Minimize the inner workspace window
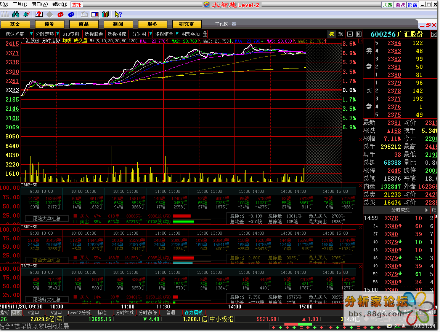This screenshot has height=332, width=440. (422, 26)
